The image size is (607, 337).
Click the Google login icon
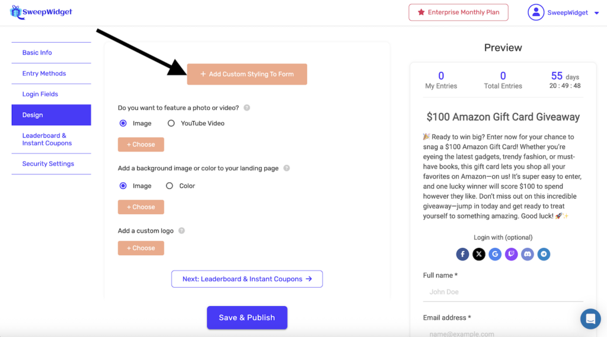pos(495,255)
